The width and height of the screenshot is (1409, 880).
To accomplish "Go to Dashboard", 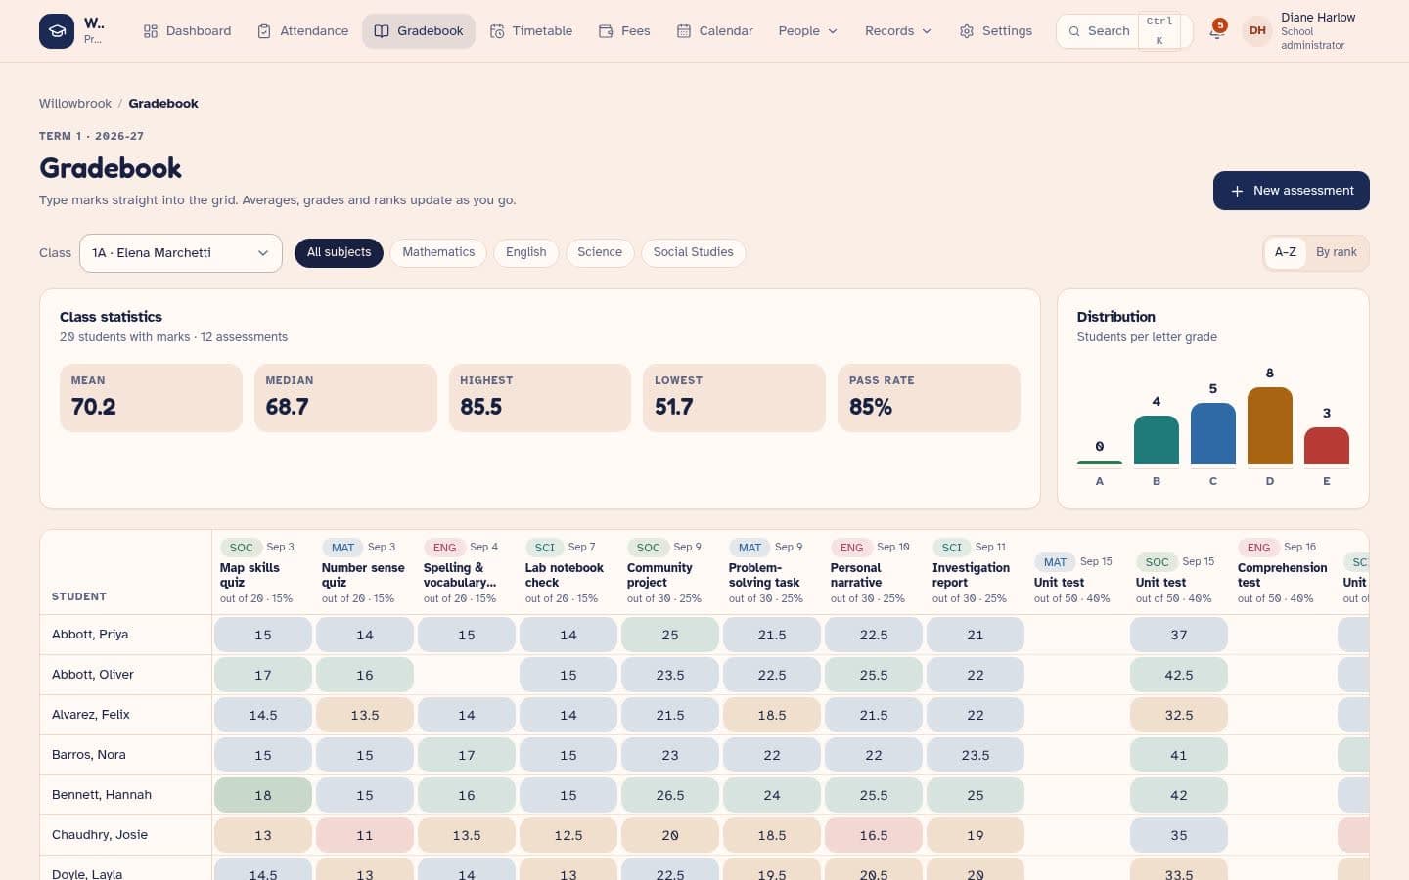I will click(187, 31).
